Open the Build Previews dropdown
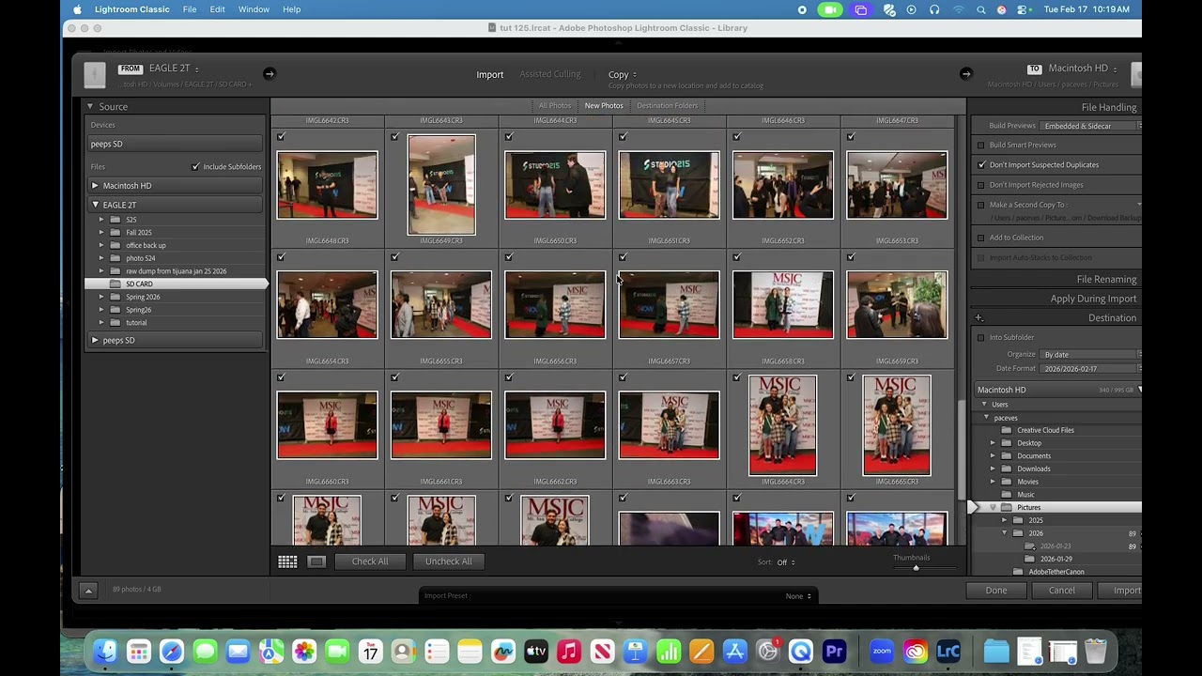 pyautogui.click(x=1090, y=126)
